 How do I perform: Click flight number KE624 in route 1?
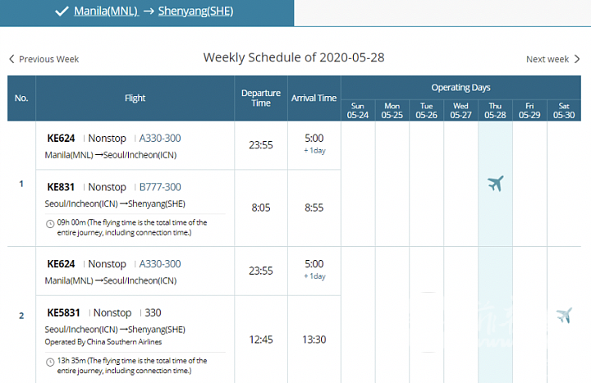(61, 139)
